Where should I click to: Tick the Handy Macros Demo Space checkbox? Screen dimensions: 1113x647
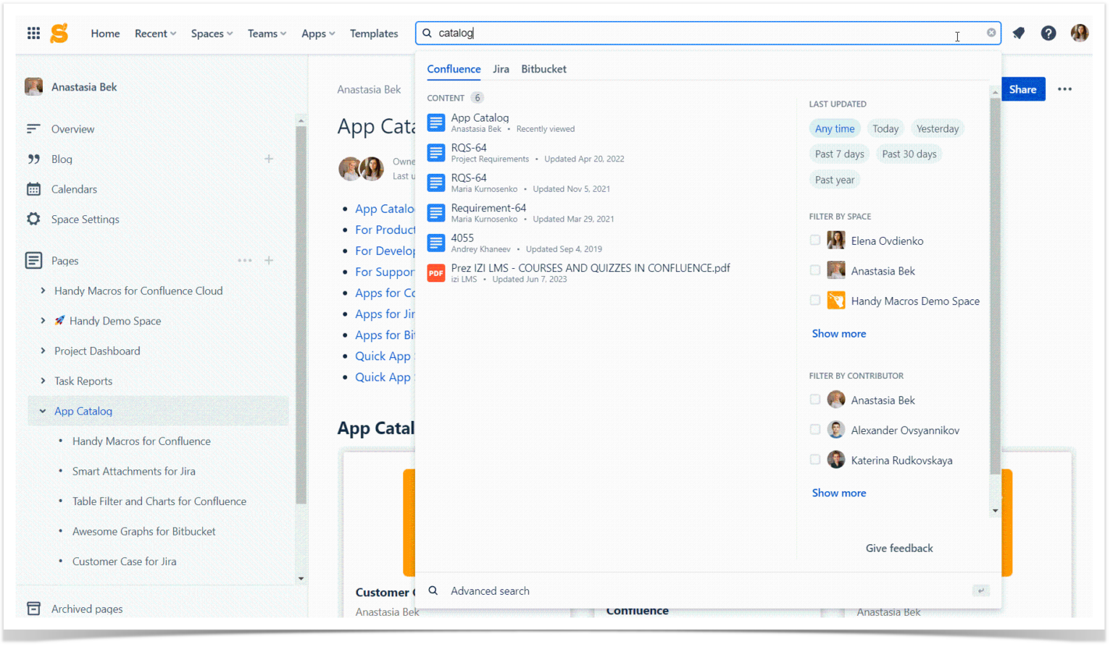click(x=815, y=301)
